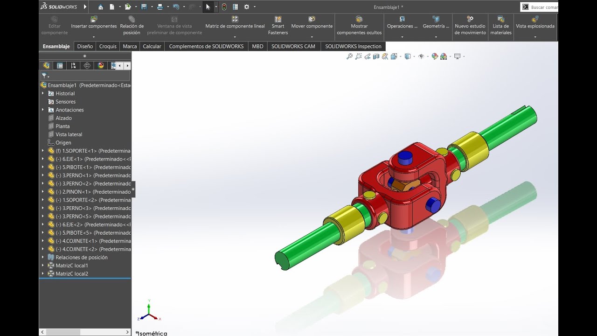Open FeatureManager design tree tab
The height and width of the screenshot is (336, 597).
coord(46,66)
